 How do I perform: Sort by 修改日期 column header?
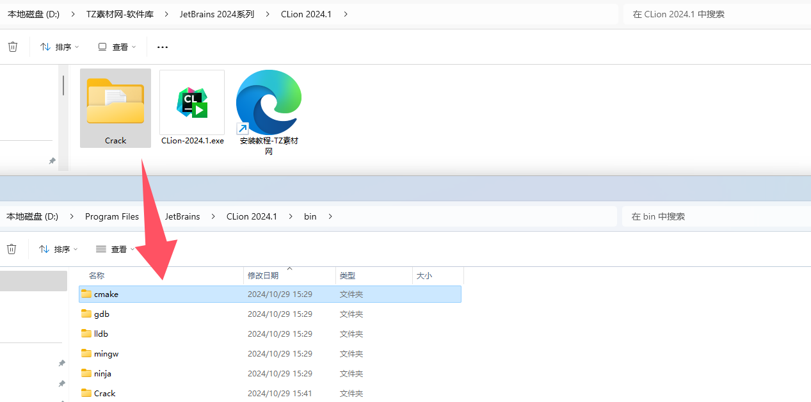coord(263,275)
